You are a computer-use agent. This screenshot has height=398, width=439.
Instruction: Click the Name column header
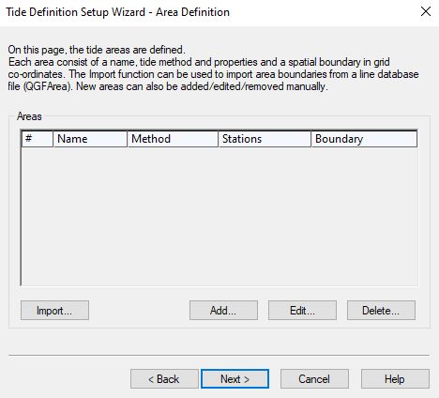[x=90, y=139]
